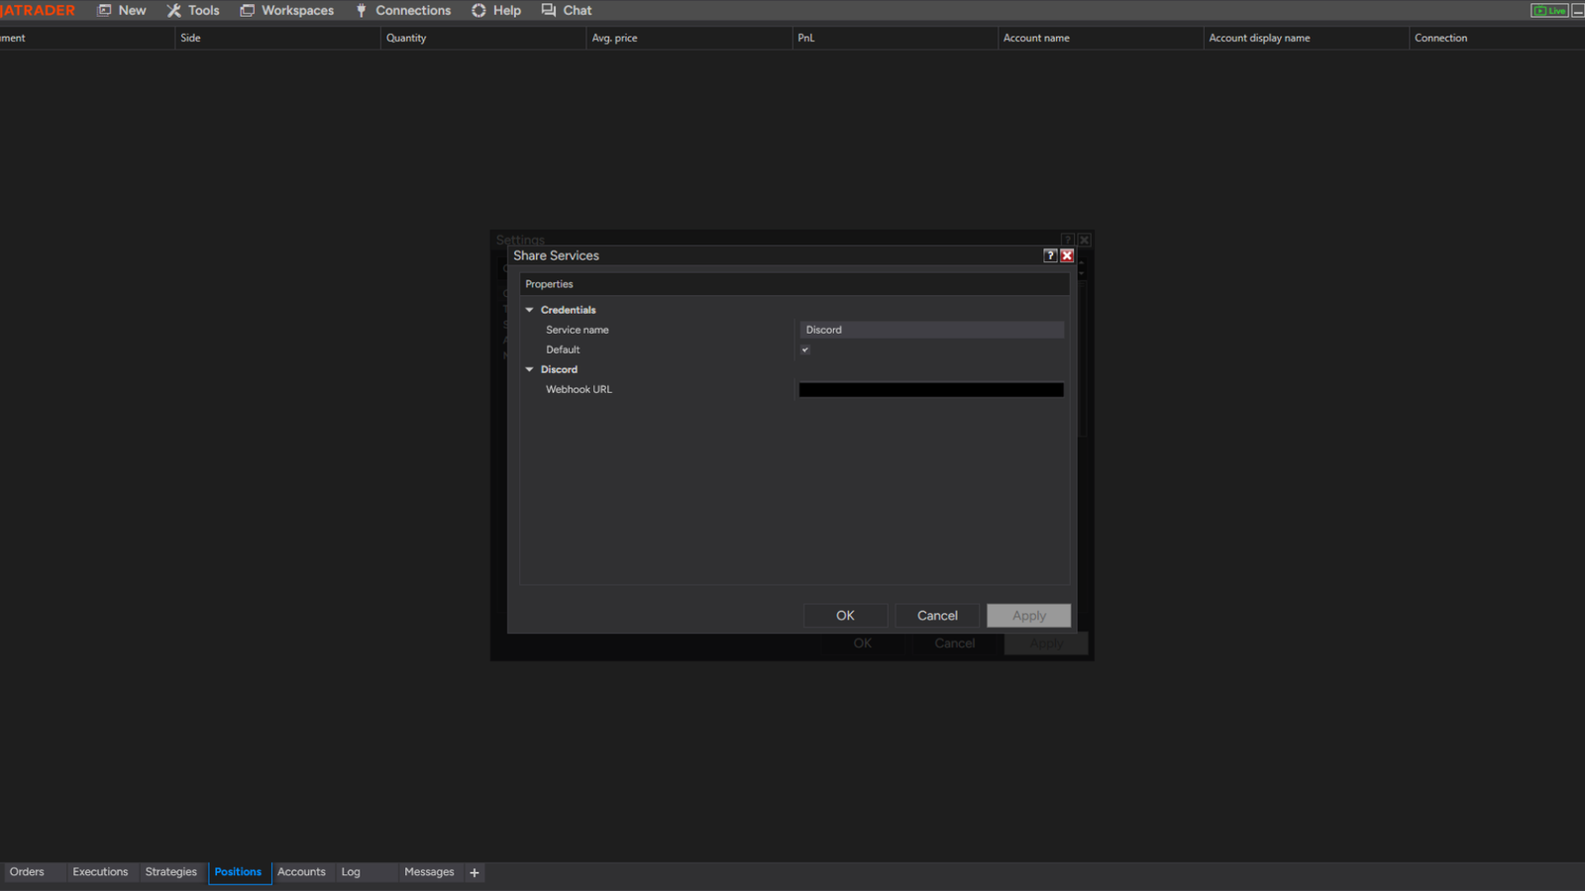Click the Share Services help question-mark icon
The image size is (1585, 891).
(x=1050, y=255)
